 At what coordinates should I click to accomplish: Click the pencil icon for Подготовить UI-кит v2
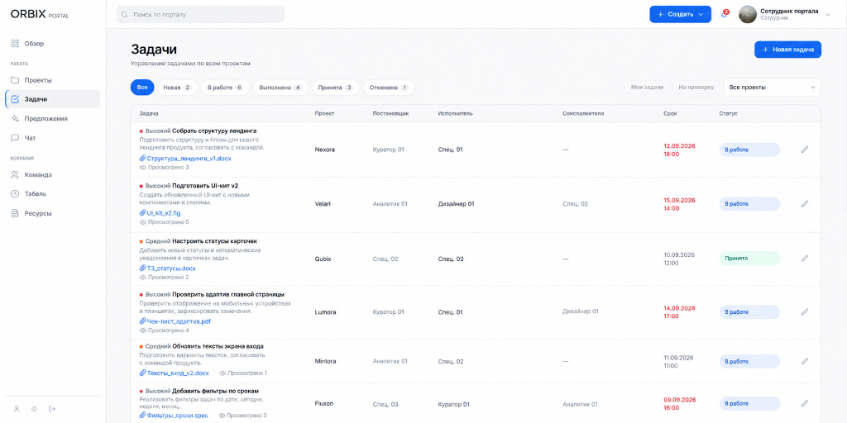coord(804,204)
